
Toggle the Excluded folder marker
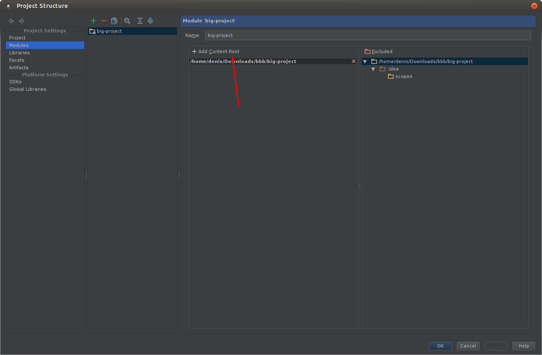click(x=378, y=51)
